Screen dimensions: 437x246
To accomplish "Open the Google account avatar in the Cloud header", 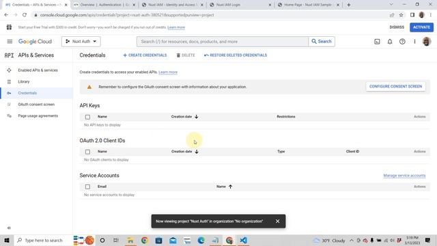I will coord(426,42).
